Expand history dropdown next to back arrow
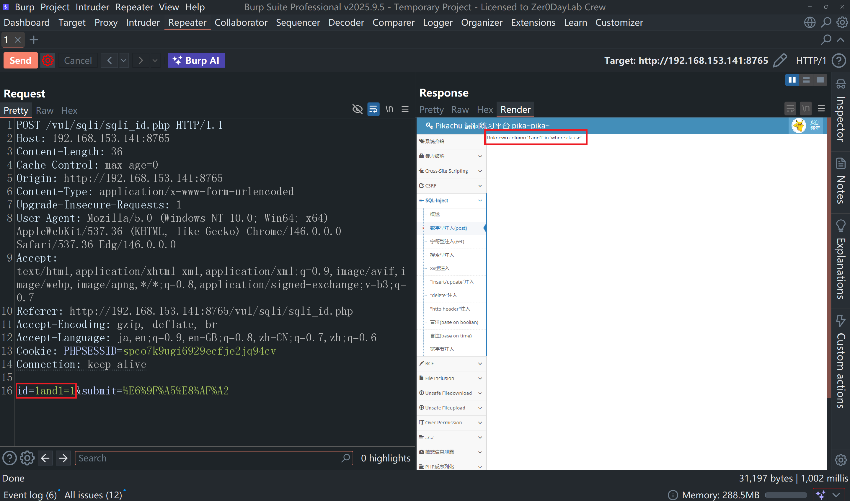The image size is (850, 501). pos(124,61)
